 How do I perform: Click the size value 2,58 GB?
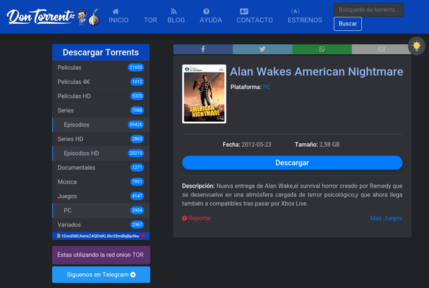[x=329, y=145]
